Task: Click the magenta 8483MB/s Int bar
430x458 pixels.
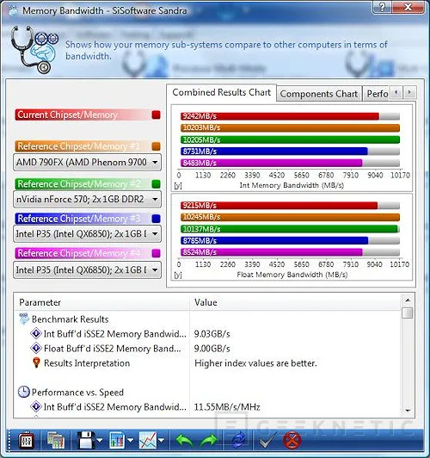Action: click(271, 163)
